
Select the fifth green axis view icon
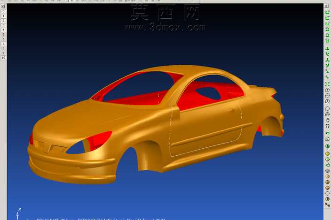coord(327,35)
